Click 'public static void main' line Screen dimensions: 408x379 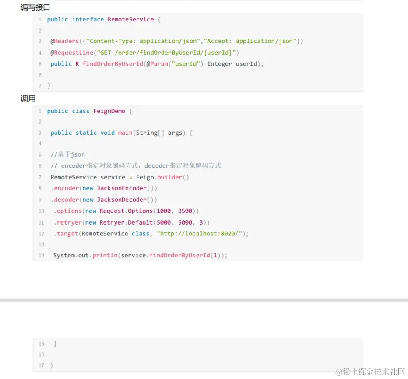click(122, 133)
